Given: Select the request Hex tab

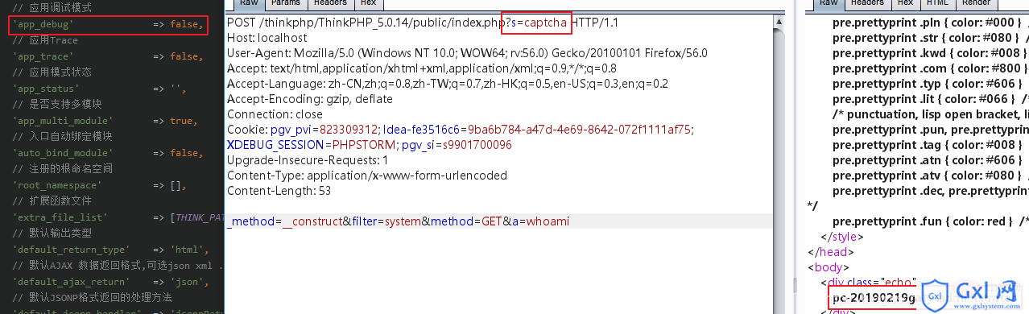Looking at the screenshot, I should [x=369, y=3].
